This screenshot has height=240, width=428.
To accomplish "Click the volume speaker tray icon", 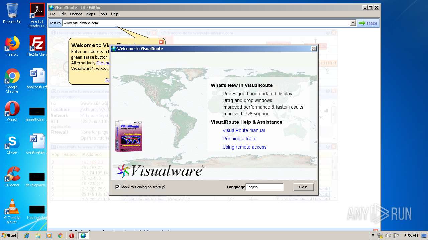I will pos(388,236).
